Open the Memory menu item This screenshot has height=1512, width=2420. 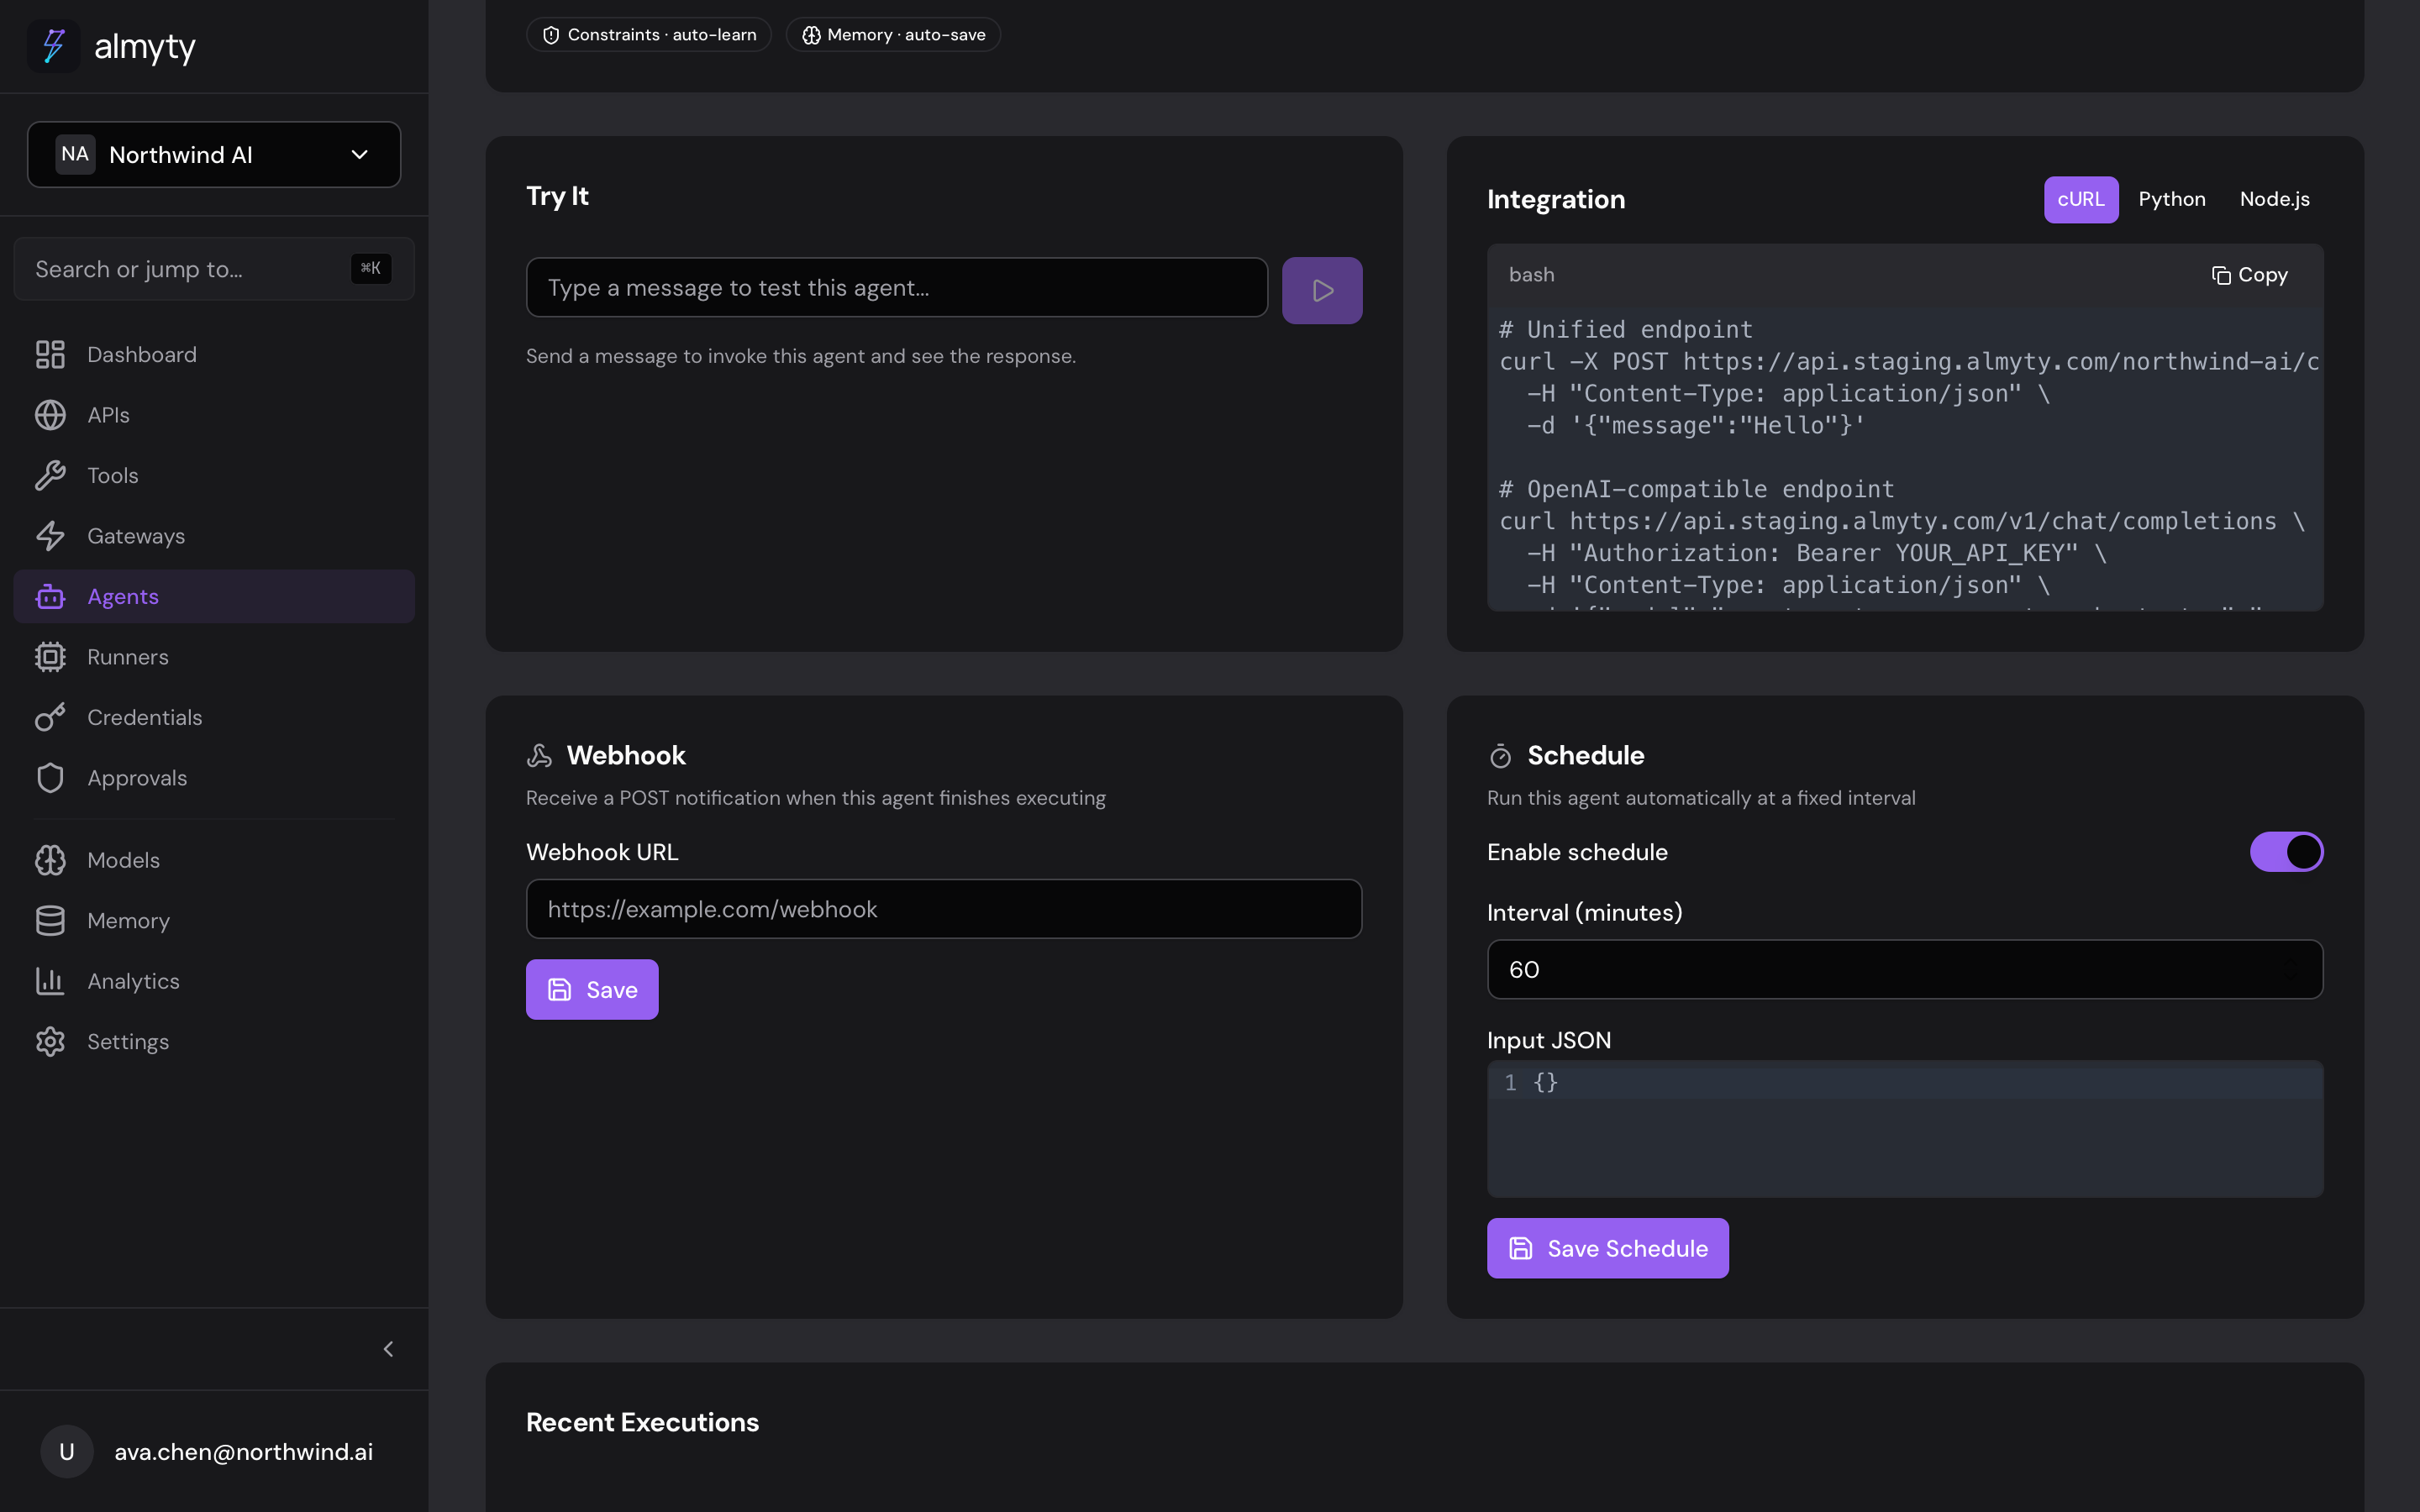(214, 921)
